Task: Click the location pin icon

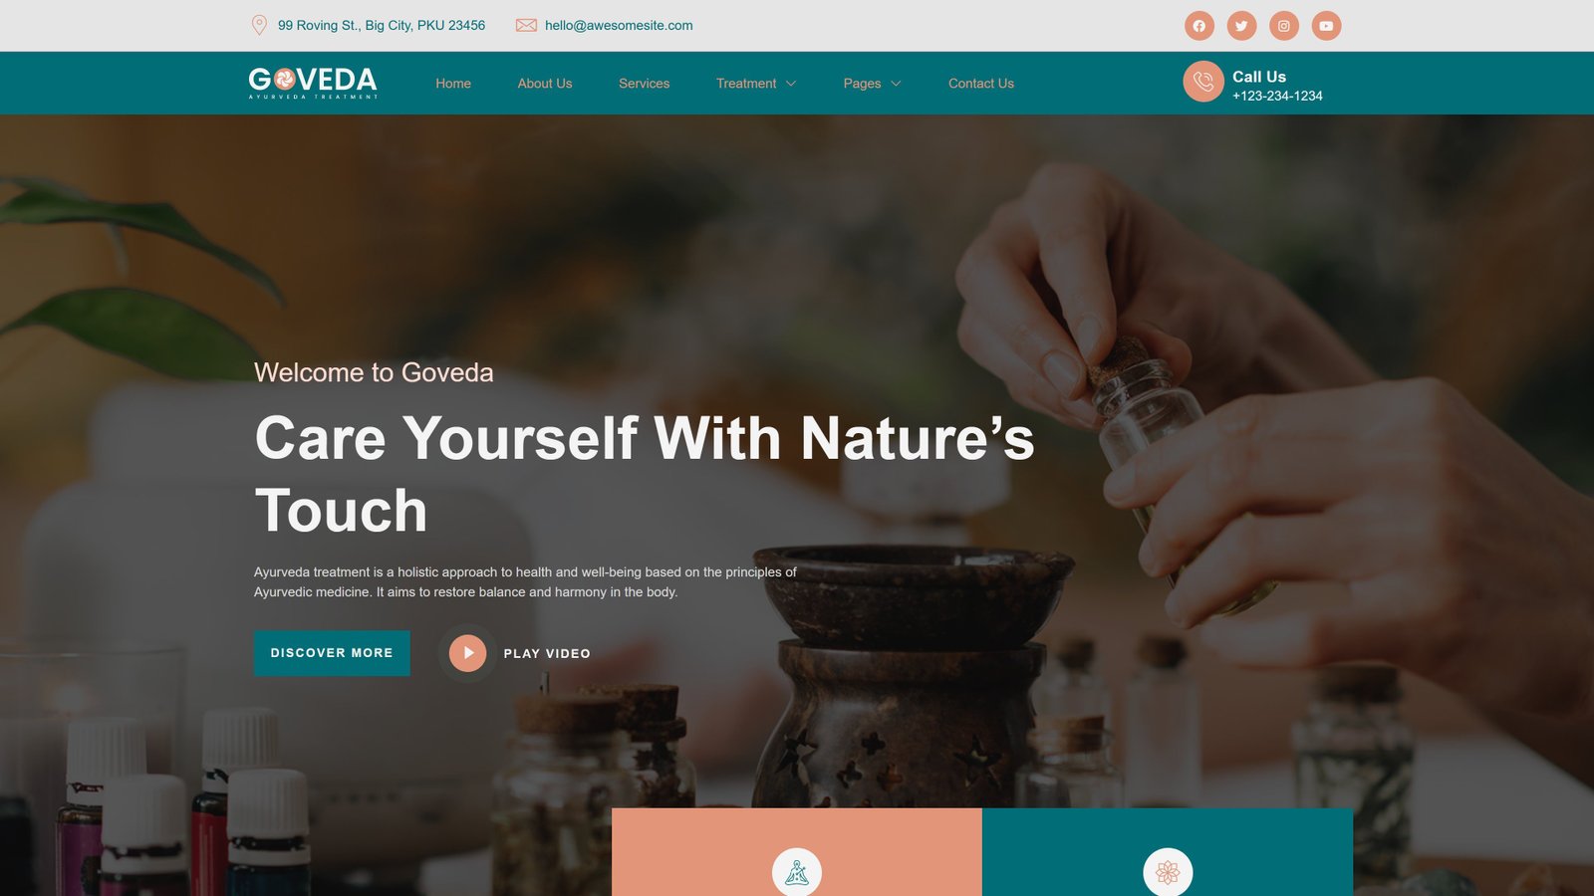Action: pos(259,25)
